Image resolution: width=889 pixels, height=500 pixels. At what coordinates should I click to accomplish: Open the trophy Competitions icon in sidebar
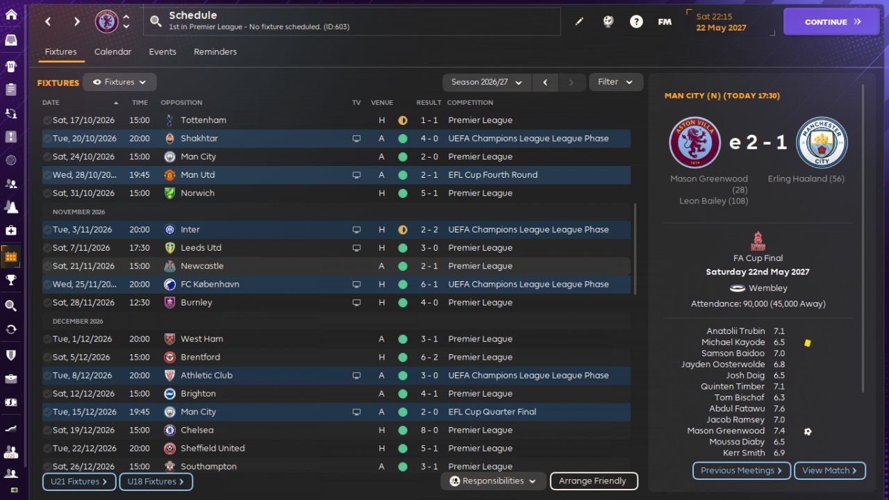(x=11, y=280)
